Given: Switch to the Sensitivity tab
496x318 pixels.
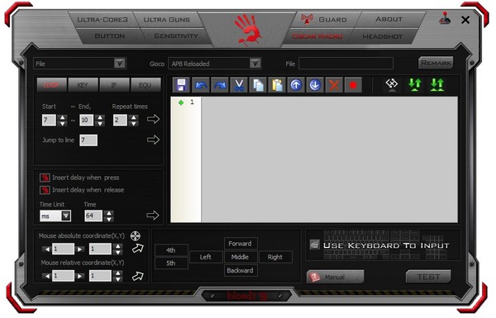Looking at the screenshot, I should [x=176, y=36].
